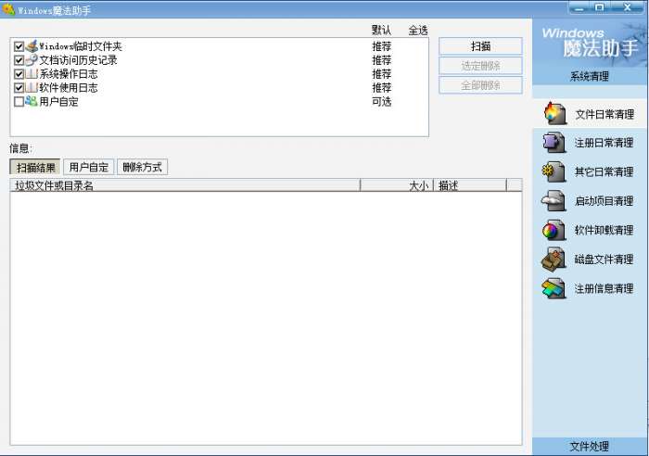Select the 磁盘文件清理 label

(604, 260)
